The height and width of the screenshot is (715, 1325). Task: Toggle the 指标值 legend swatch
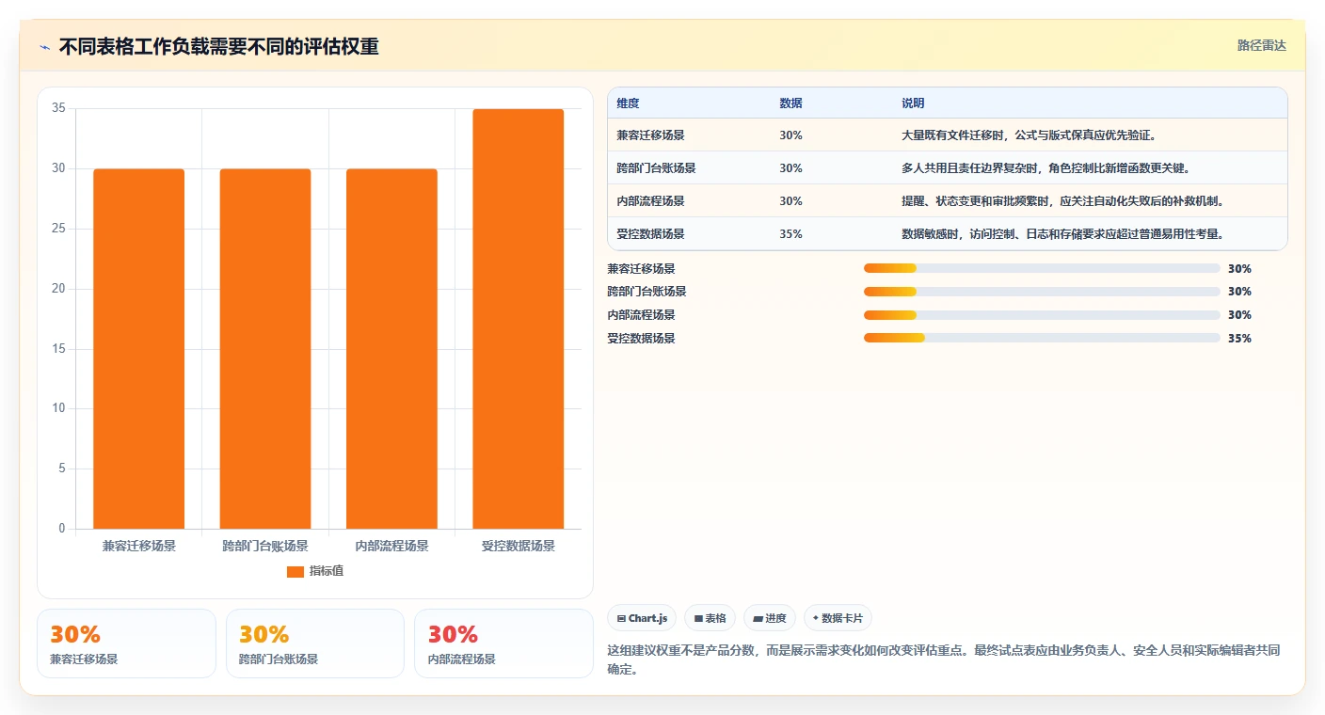pyautogui.click(x=295, y=571)
